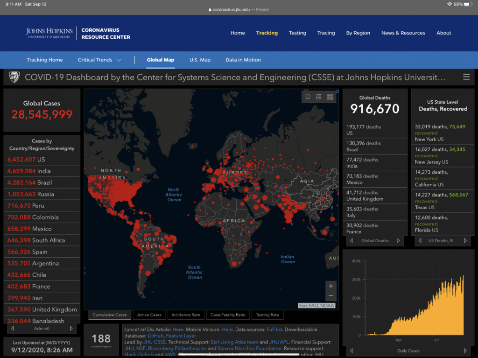
Task: Open the Bloomberg Philanthropies link
Action: pyautogui.click(x=177, y=348)
